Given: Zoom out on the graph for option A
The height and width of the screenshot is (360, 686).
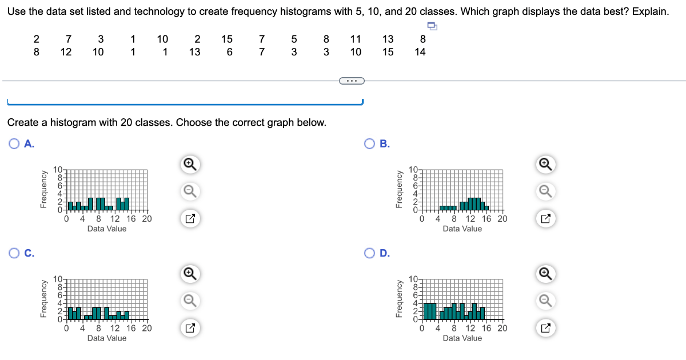Looking at the screenshot, I should (189, 191).
